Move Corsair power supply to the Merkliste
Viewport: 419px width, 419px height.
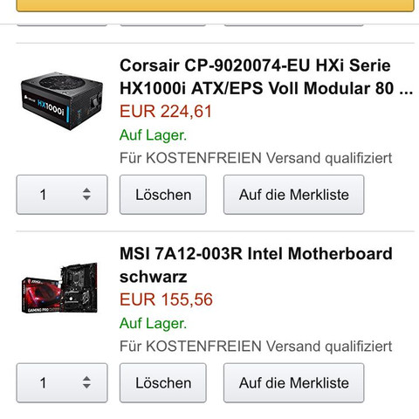pos(293,195)
